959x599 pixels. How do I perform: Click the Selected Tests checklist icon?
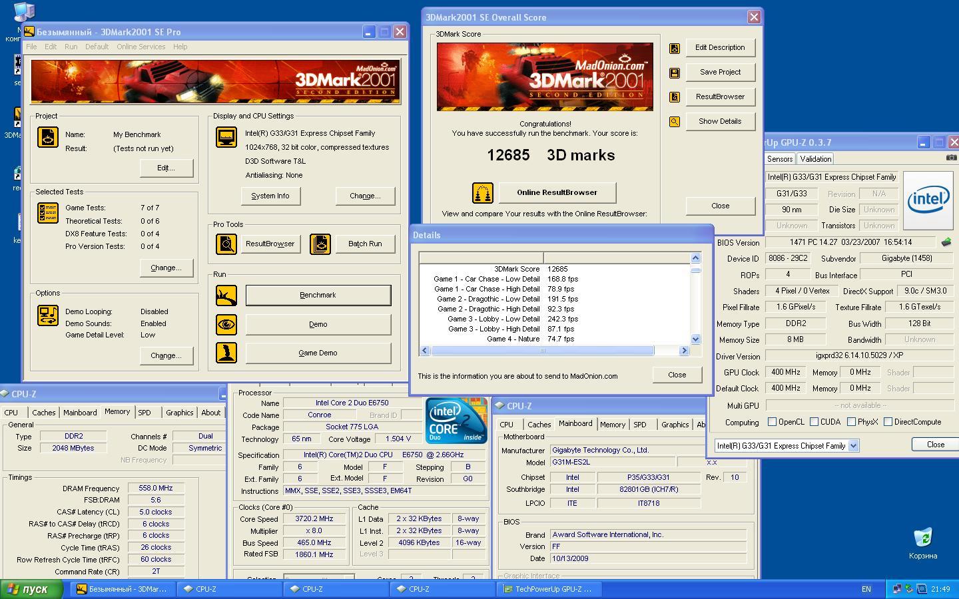pyautogui.click(x=48, y=213)
